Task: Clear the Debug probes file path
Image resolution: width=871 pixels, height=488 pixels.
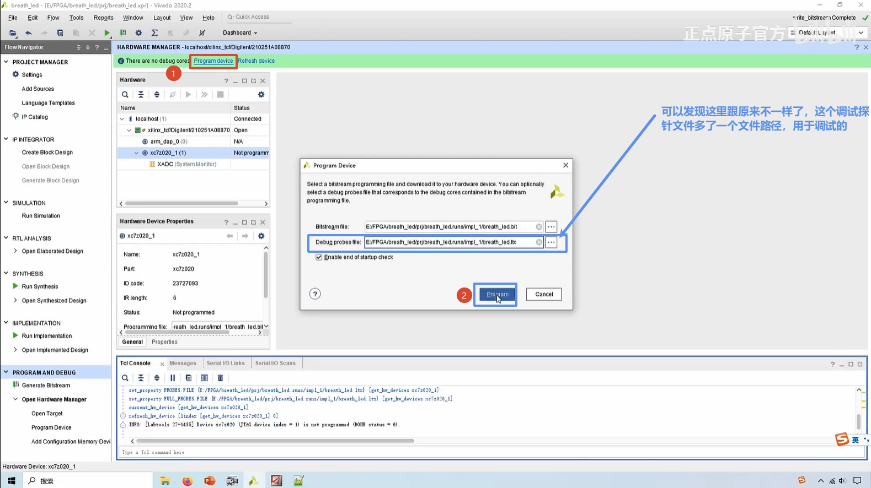Action: click(x=539, y=242)
